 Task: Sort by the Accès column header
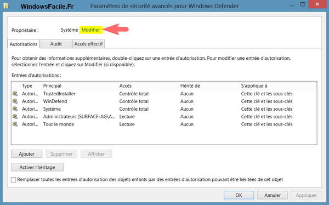point(148,86)
